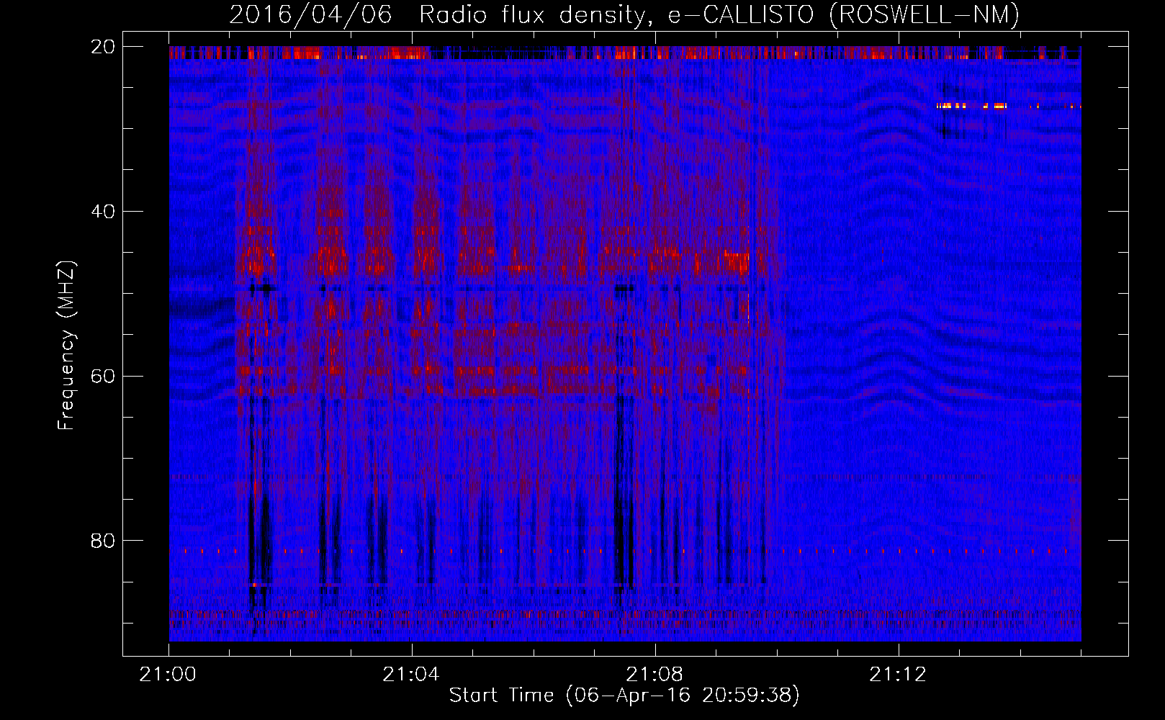Select the 21:12 time tick label

point(898,675)
